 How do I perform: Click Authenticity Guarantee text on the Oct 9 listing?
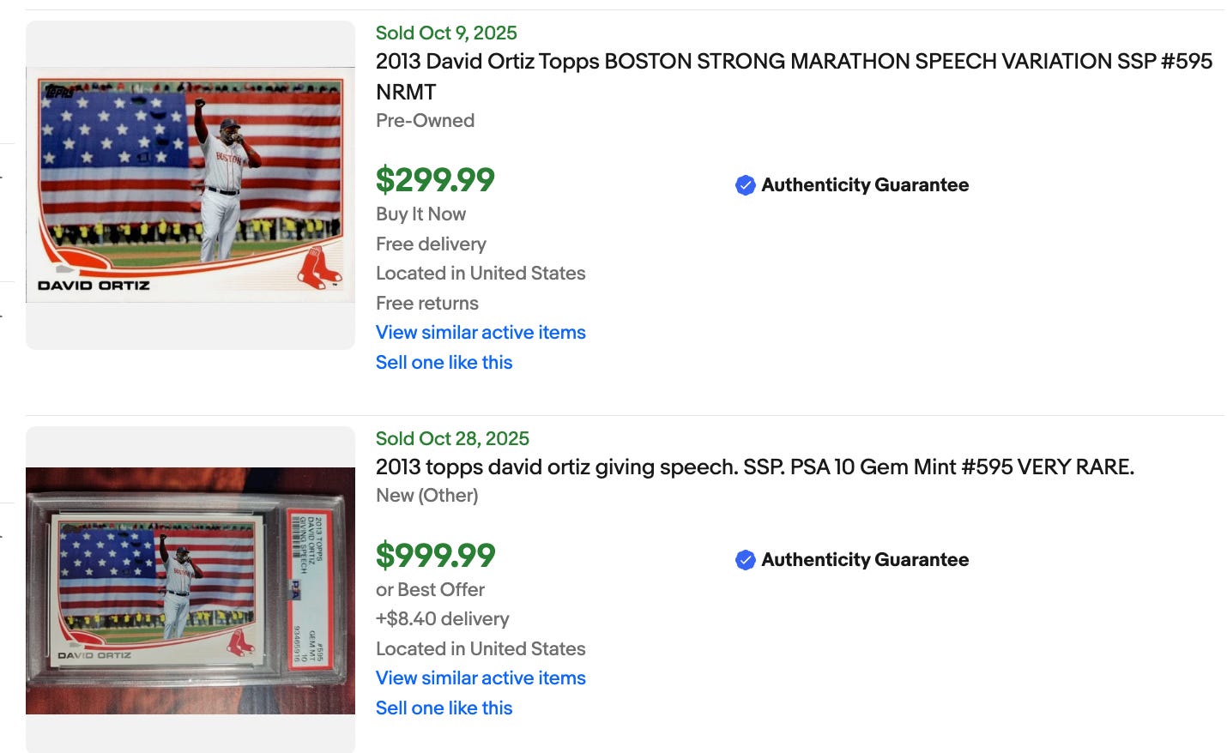pyautogui.click(x=865, y=185)
